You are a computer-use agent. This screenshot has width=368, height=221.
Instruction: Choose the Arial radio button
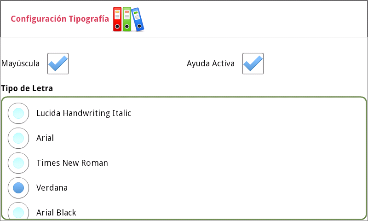tap(18, 138)
